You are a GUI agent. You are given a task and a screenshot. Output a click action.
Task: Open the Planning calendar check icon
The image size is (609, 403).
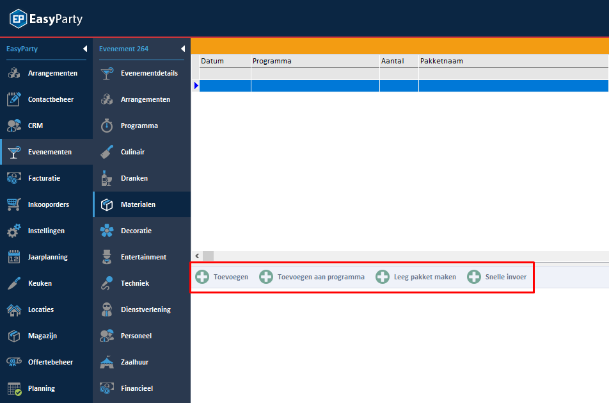tap(14, 389)
